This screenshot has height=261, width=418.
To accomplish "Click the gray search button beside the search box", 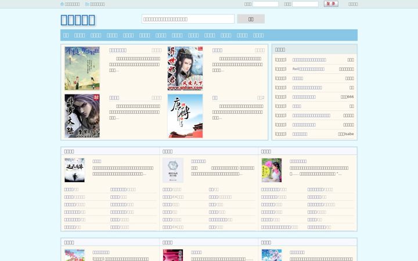I will 251,19.
